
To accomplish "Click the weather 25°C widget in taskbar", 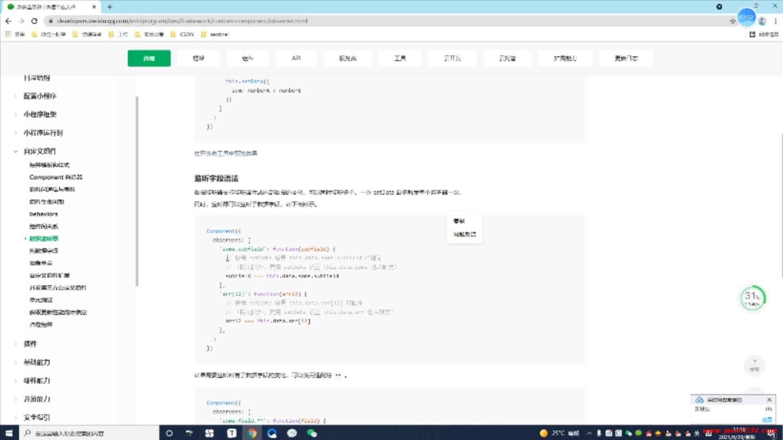I will tap(559, 433).
